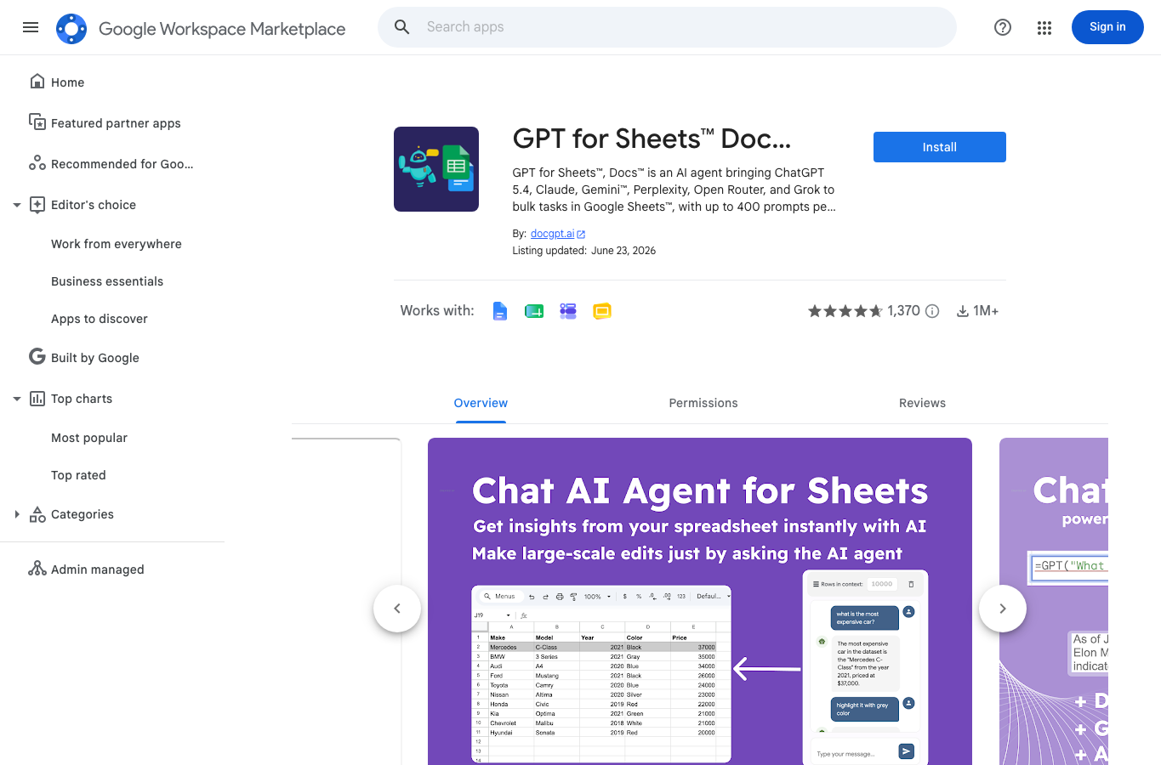The image size is (1161, 765).
Task: Click the GPT for Sheets app logo
Action: 436,169
